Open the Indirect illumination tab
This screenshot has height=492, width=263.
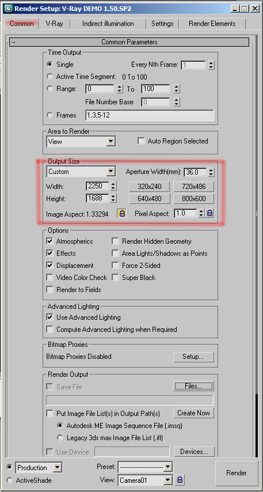108,24
